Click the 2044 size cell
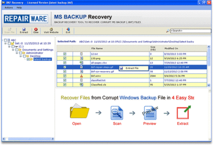 (x=156, y=76)
